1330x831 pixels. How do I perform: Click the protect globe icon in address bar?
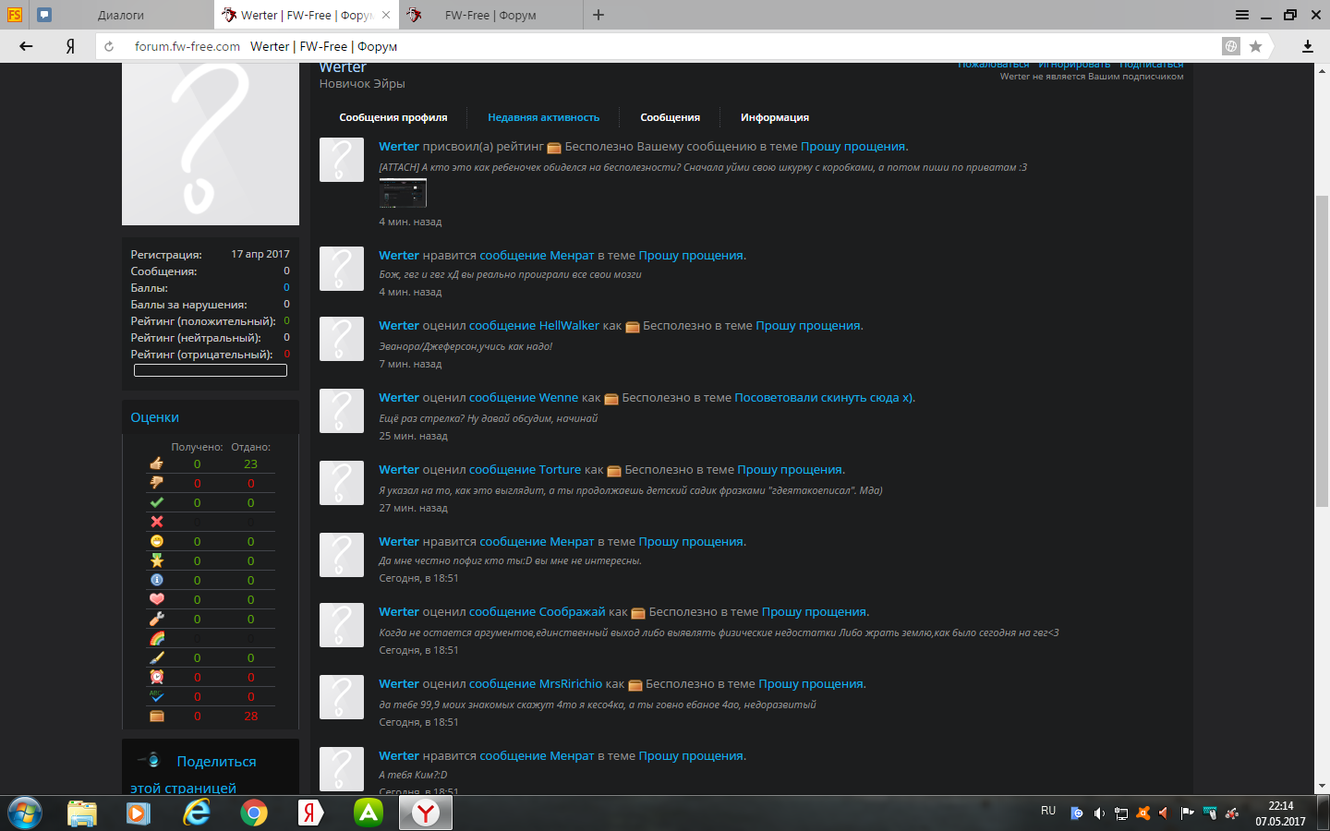(1230, 46)
